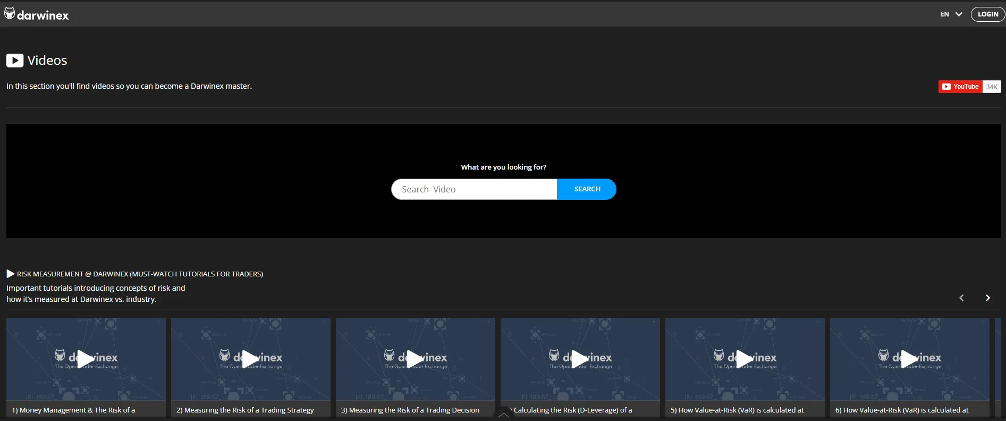Click the Videos page heading text
The width and height of the screenshot is (1006, 421).
point(47,61)
